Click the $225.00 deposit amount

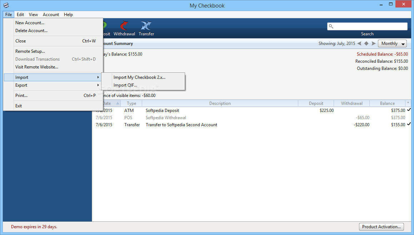pyautogui.click(x=326, y=111)
